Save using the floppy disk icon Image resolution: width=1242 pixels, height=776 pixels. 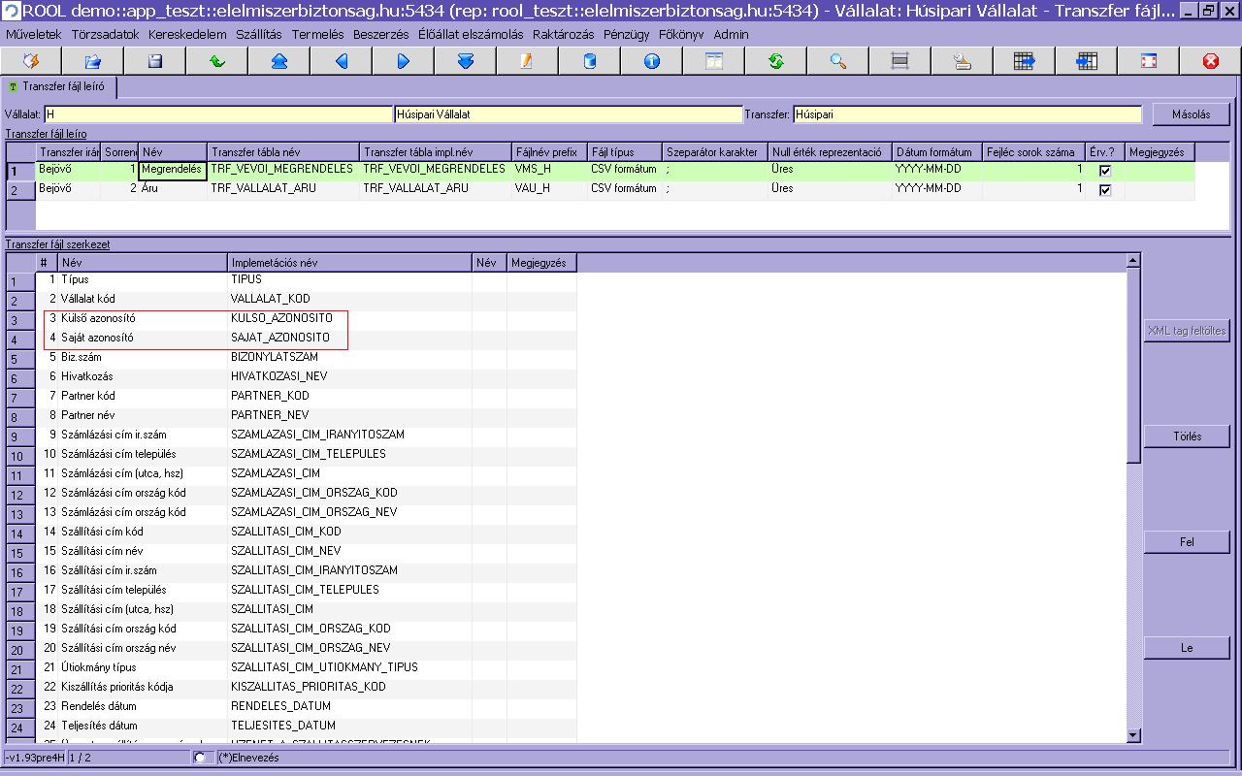click(155, 61)
